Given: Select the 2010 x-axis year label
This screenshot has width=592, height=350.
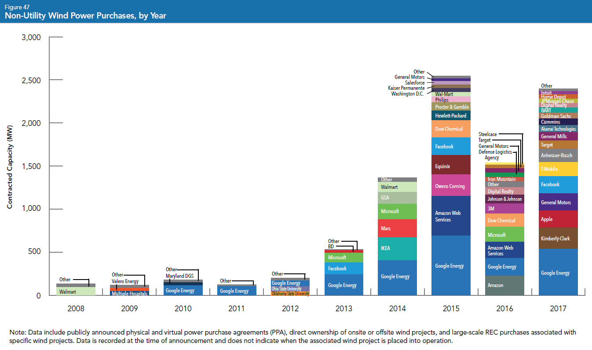Looking at the screenshot, I should (183, 309).
